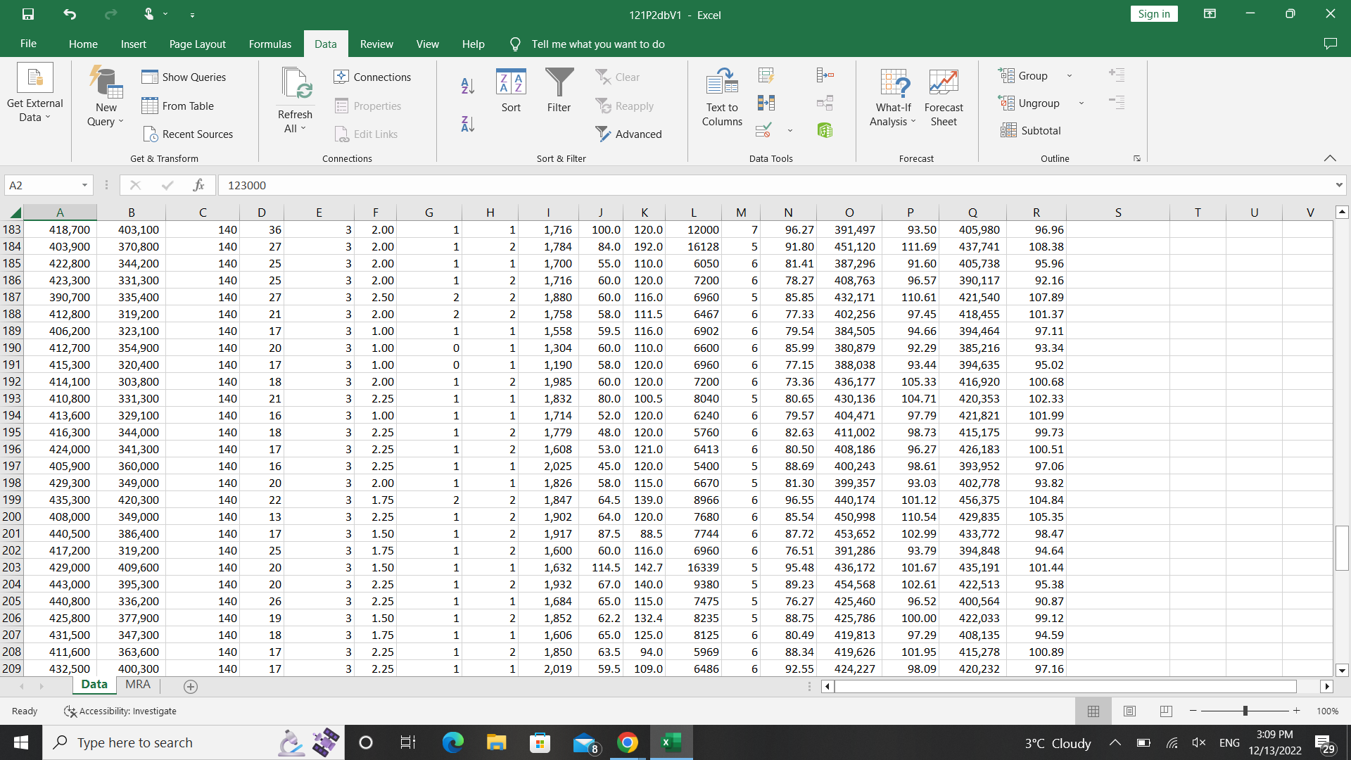
Task: Click Advanced filter option
Action: [x=628, y=134]
